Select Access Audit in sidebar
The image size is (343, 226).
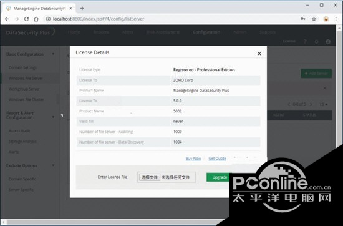[x=19, y=130]
